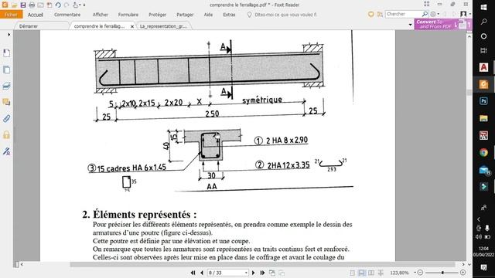Viewport: 495px width, 278px height.
Task: Click the zoom in plus button
Action: tap(463, 273)
